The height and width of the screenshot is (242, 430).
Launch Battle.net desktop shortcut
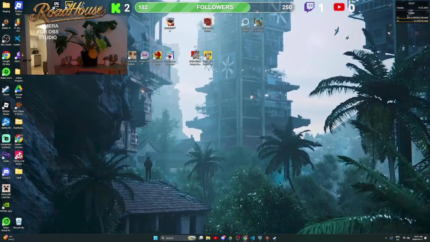tap(6, 124)
